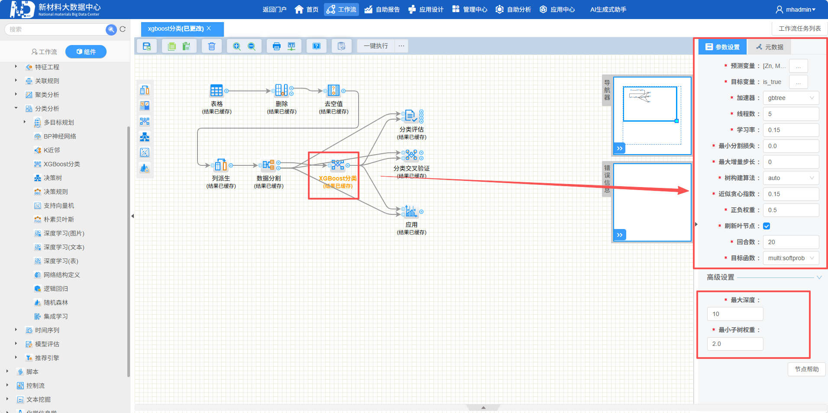This screenshot has height=413, width=828.
Task: Click the trash delete icon in toolbar
Action: point(211,46)
